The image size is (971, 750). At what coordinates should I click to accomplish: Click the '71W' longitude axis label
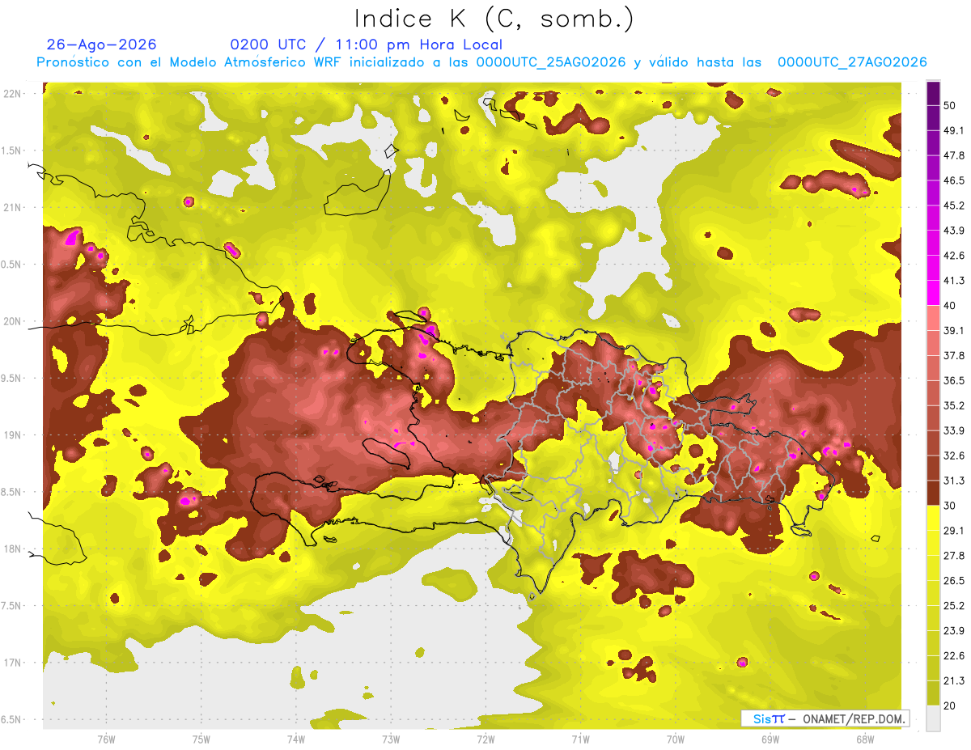580,739
